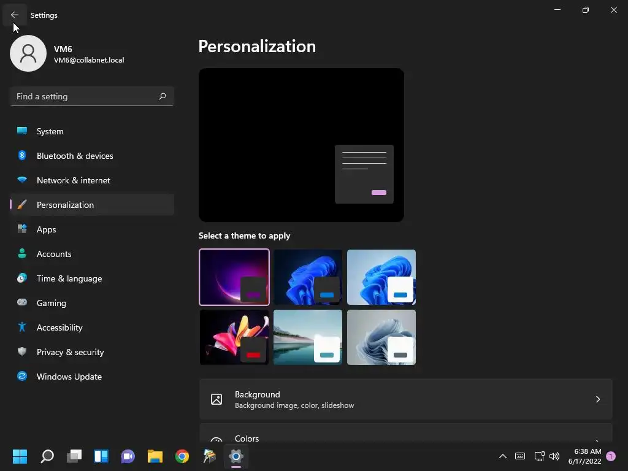Click the Apps icon in the sidebar
The image size is (628, 471).
tap(22, 229)
